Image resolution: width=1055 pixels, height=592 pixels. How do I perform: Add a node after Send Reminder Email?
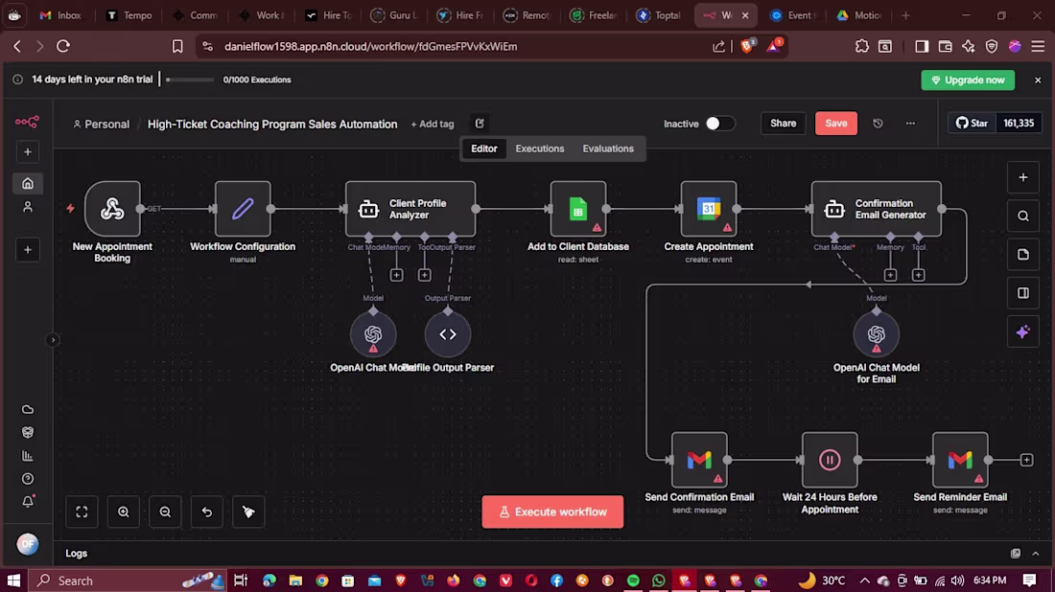(1027, 461)
